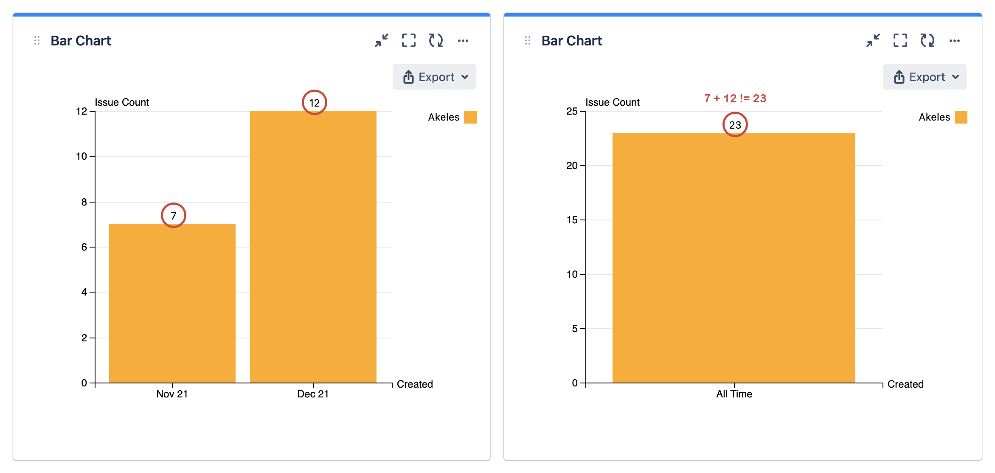Click drag handle of right Bar Chart
Viewport: 995px width, 473px height.
click(528, 41)
